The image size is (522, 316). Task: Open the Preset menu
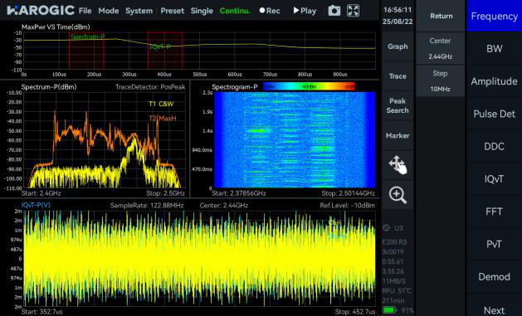coord(172,11)
